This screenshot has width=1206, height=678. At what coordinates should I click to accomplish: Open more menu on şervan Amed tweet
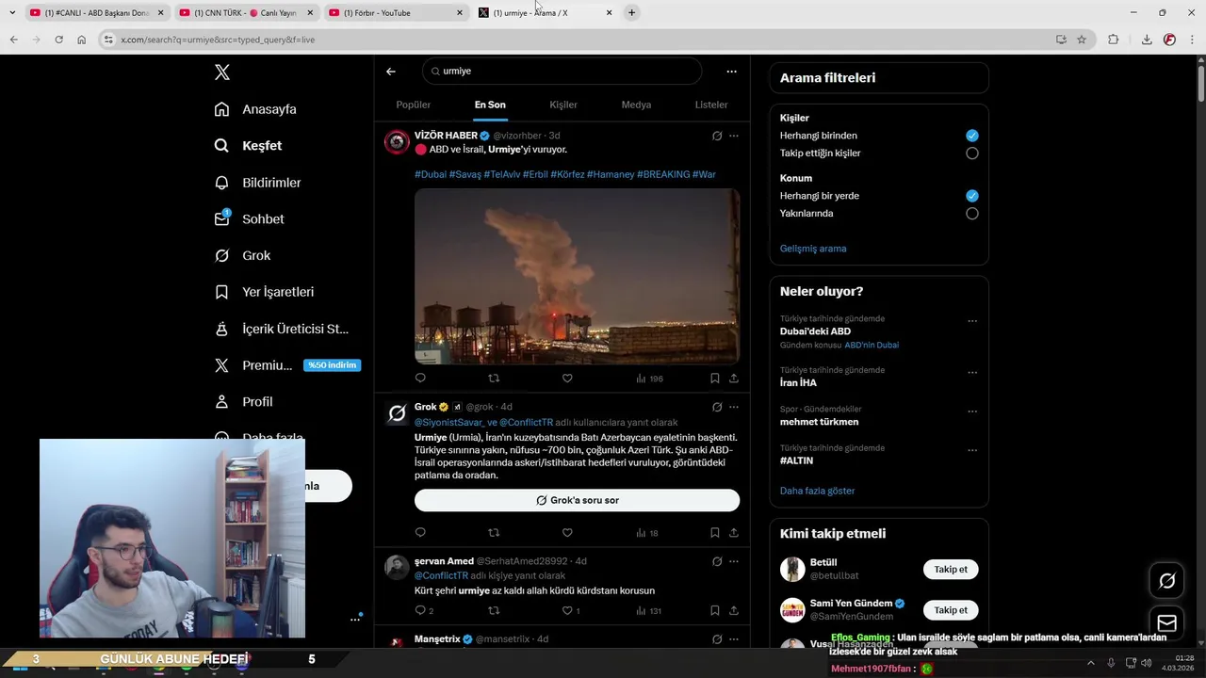(734, 561)
